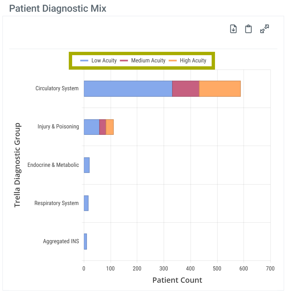Toggle Low Acuity legend series
Image resolution: width=286 pixels, height=295 pixels.
[x=104, y=60]
